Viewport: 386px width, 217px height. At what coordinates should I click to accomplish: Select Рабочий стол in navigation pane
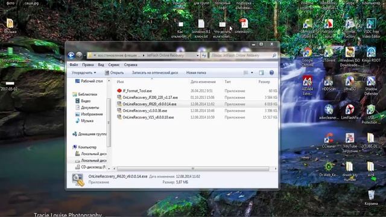point(89,81)
